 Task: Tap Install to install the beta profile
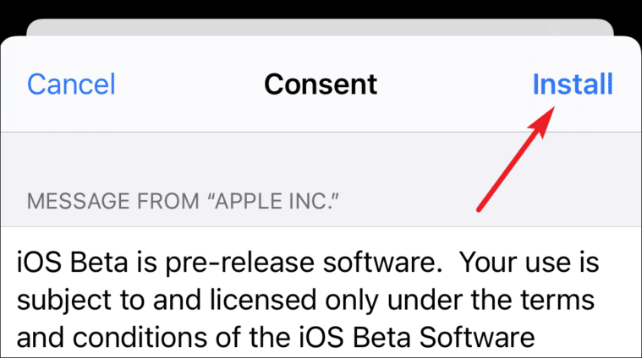pyautogui.click(x=573, y=84)
